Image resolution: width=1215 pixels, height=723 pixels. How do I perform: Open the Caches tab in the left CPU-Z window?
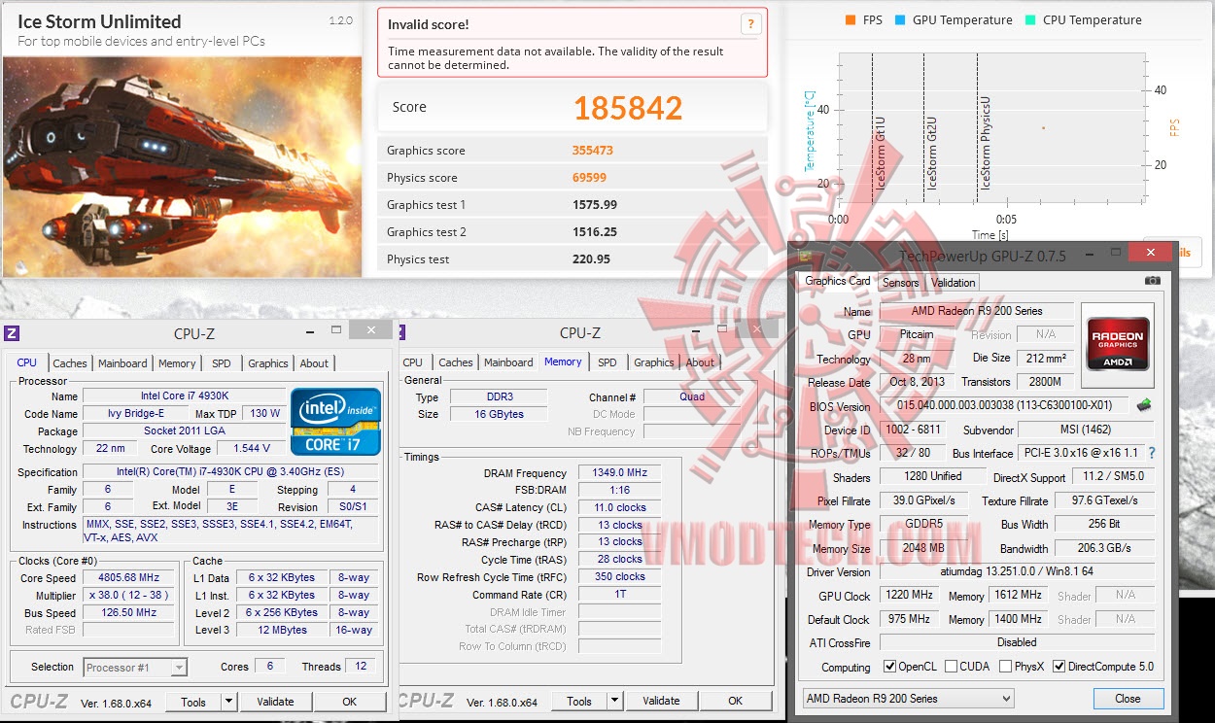[70, 363]
